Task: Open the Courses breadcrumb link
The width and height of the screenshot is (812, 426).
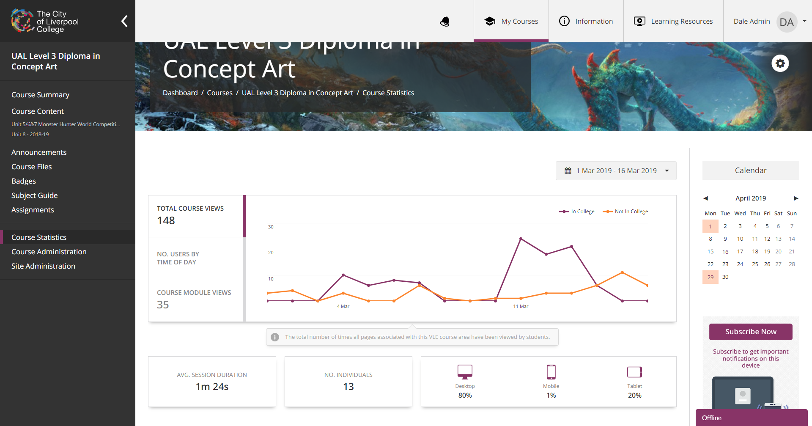Action: (x=219, y=93)
